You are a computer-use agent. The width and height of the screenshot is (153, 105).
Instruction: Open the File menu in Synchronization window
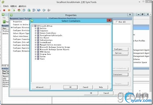4,18
